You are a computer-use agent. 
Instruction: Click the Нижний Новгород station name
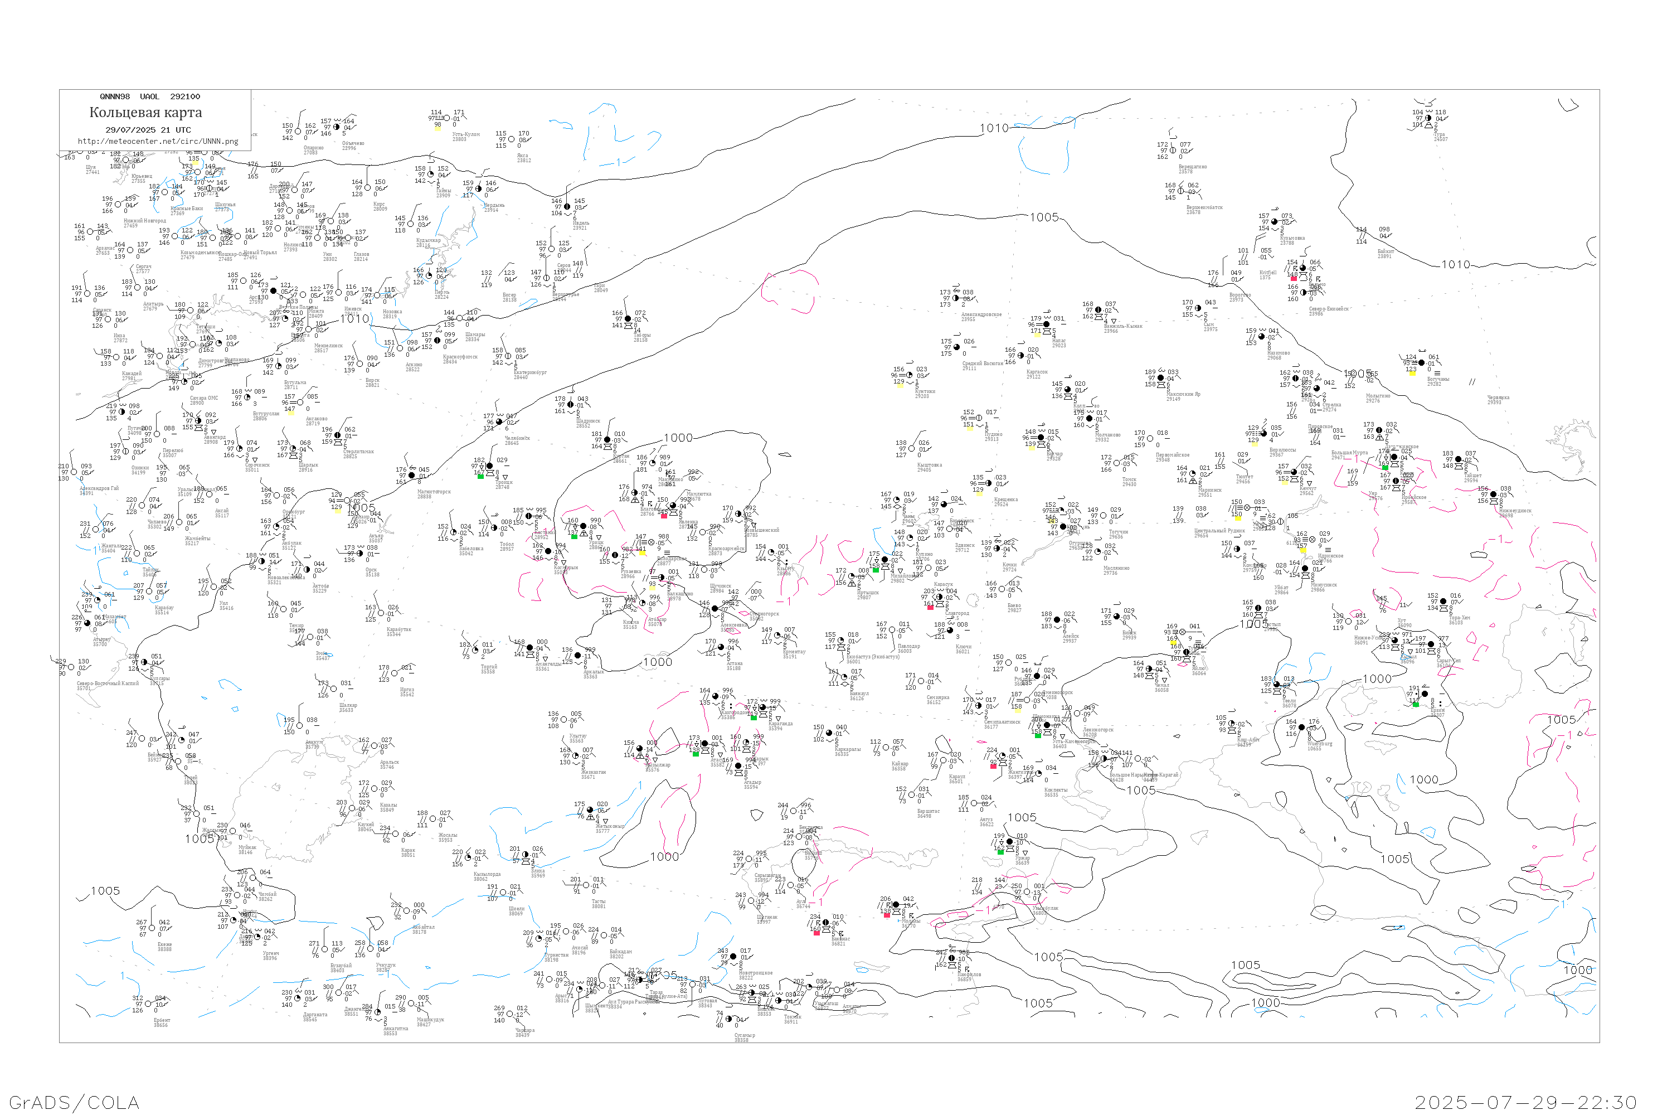coord(145,220)
